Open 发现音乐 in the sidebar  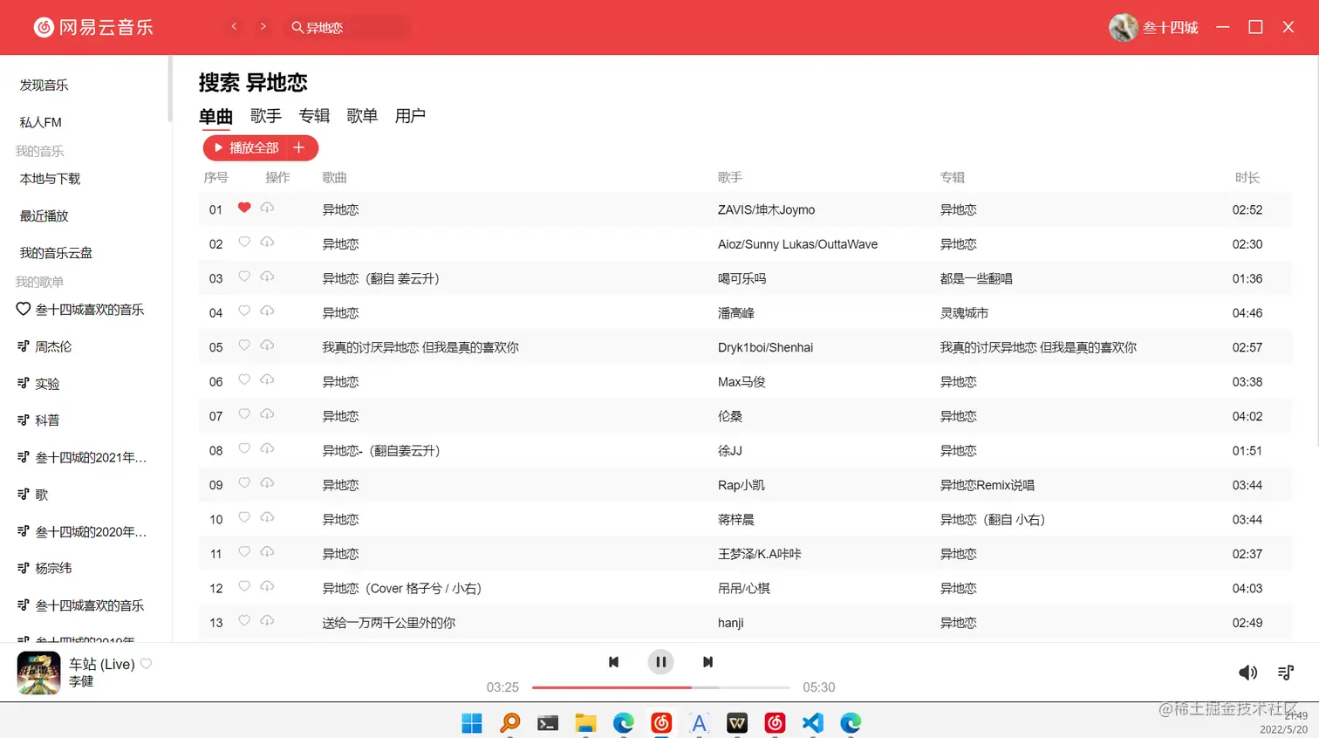tap(44, 85)
